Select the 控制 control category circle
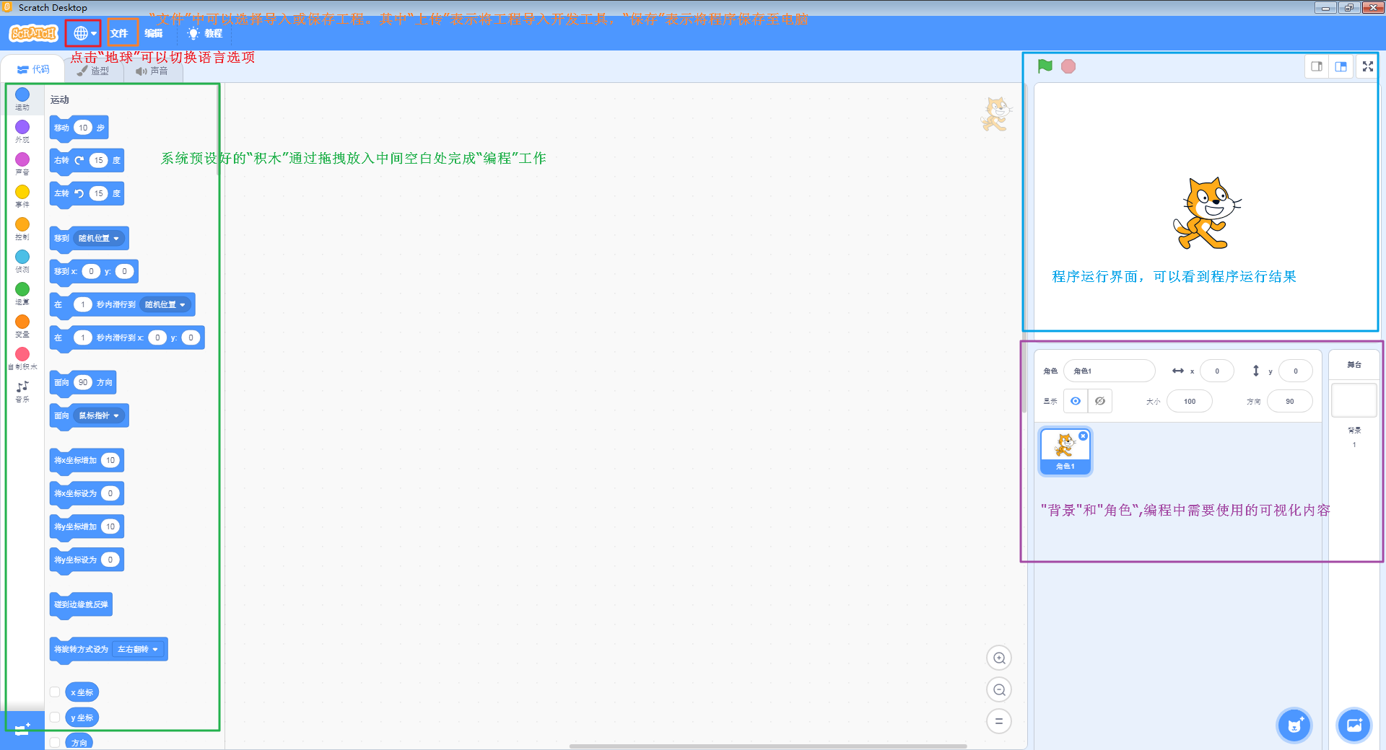Viewport: 1386px width, 750px height. (x=22, y=224)
